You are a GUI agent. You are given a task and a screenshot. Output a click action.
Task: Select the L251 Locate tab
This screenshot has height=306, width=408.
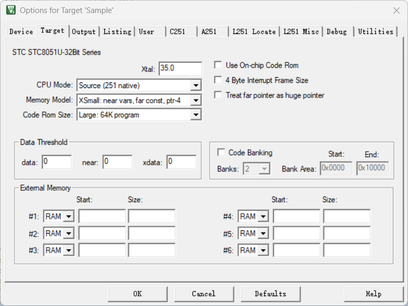(x=254, y=32)
